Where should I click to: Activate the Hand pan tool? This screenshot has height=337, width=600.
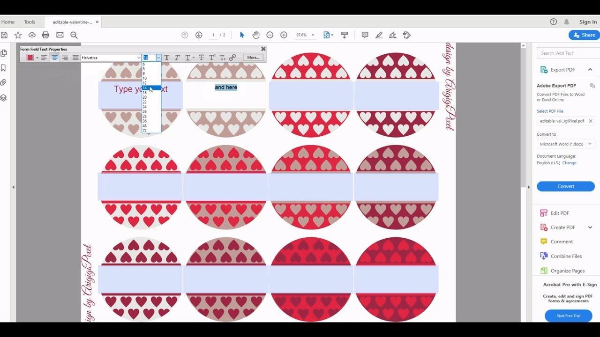(x=256, y=35)
